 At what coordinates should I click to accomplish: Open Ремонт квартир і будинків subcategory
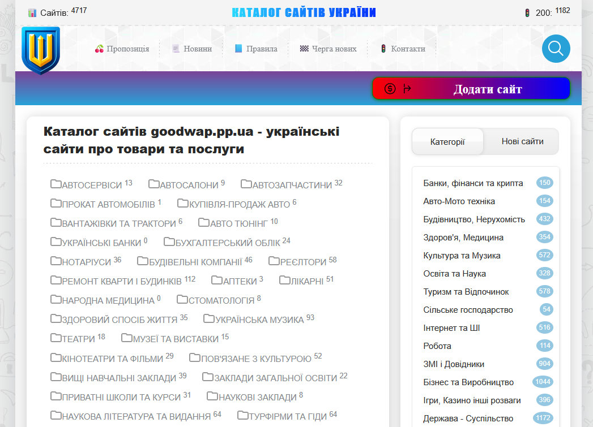[x=121, y=281]
